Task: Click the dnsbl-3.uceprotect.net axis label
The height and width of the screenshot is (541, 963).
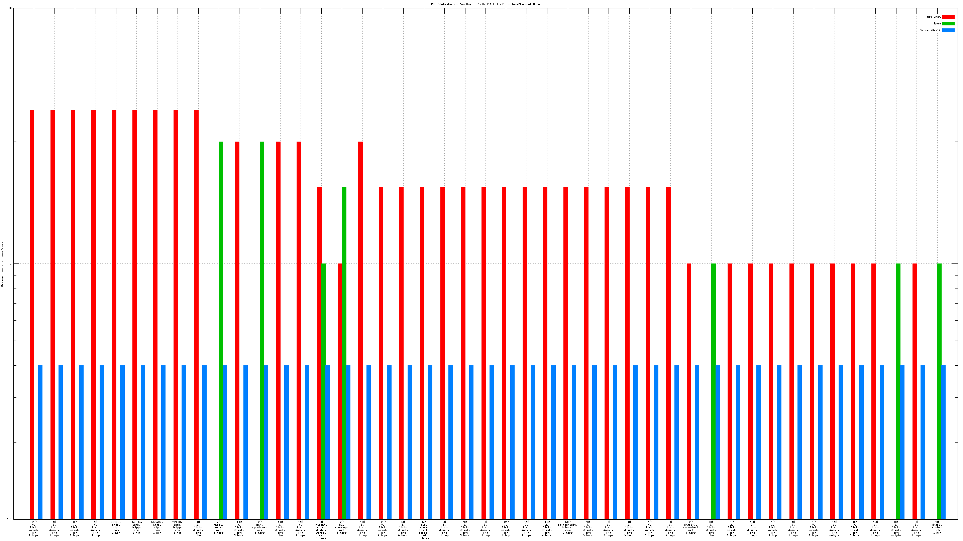Action: (690, 527)
